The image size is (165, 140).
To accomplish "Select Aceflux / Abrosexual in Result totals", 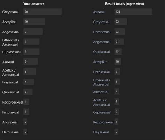I will coord(101,102).
